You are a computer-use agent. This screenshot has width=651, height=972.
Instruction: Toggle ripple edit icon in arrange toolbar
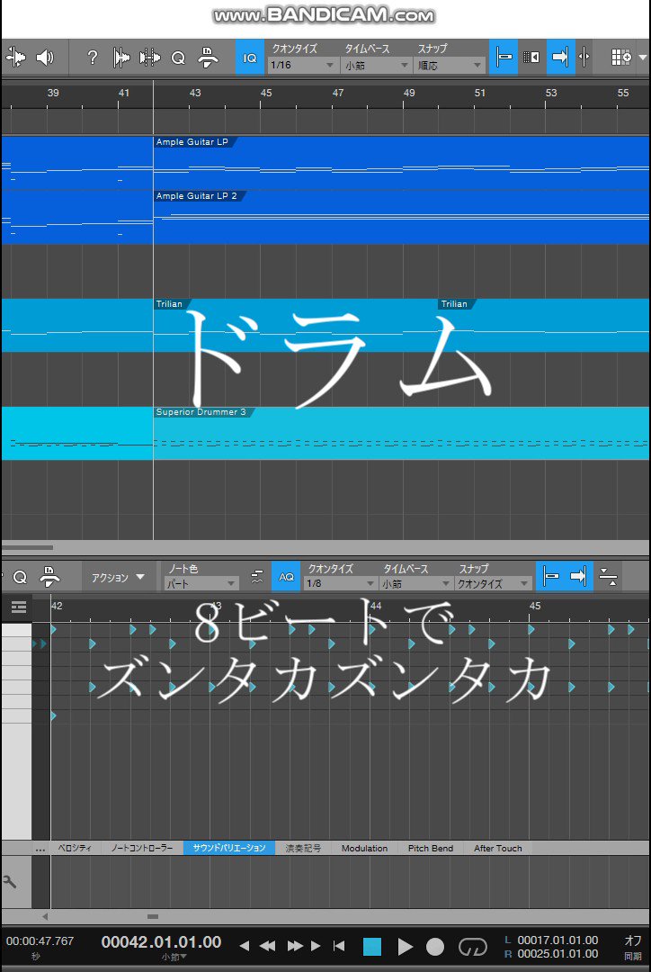531,57
